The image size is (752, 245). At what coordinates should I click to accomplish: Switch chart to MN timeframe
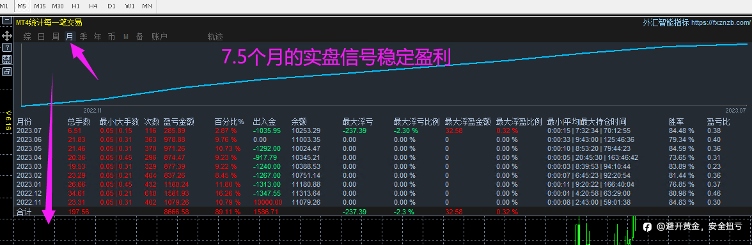[147, 6]
